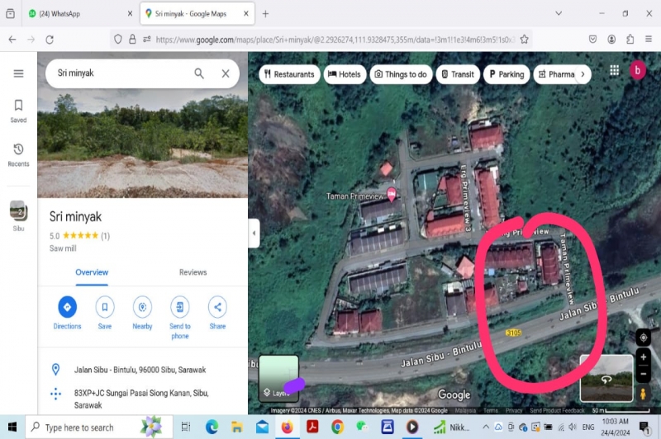Get directions to Sri minyak
661x439 pixels.
coord(67,313)
